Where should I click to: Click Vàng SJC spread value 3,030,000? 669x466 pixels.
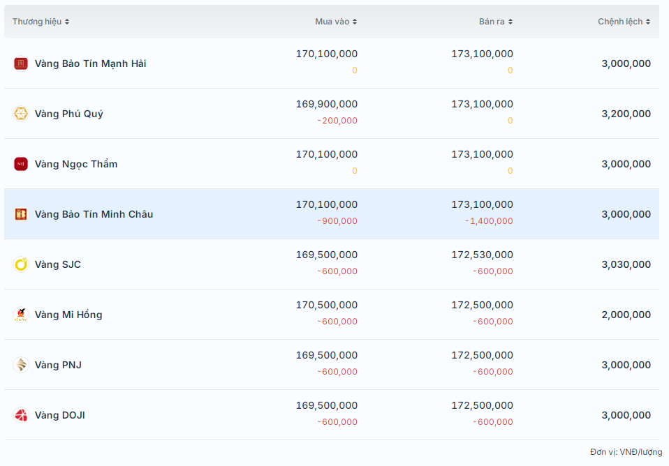(x=626, y=264)
